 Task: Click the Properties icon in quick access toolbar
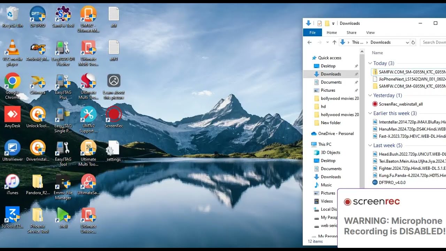tap(320, 23)
